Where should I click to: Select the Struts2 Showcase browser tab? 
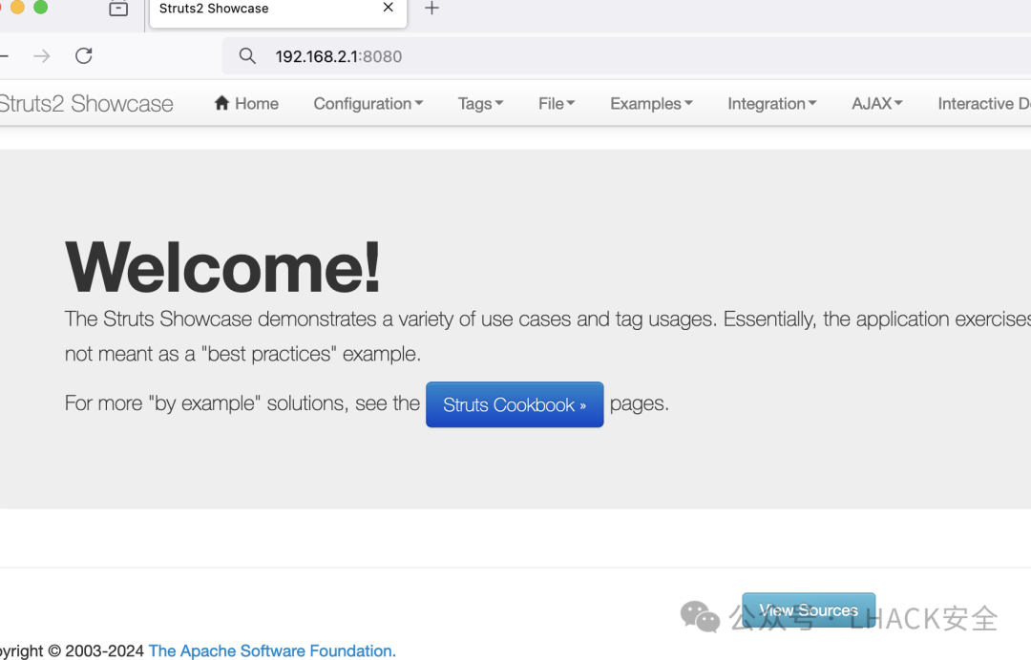click(278, 13)
